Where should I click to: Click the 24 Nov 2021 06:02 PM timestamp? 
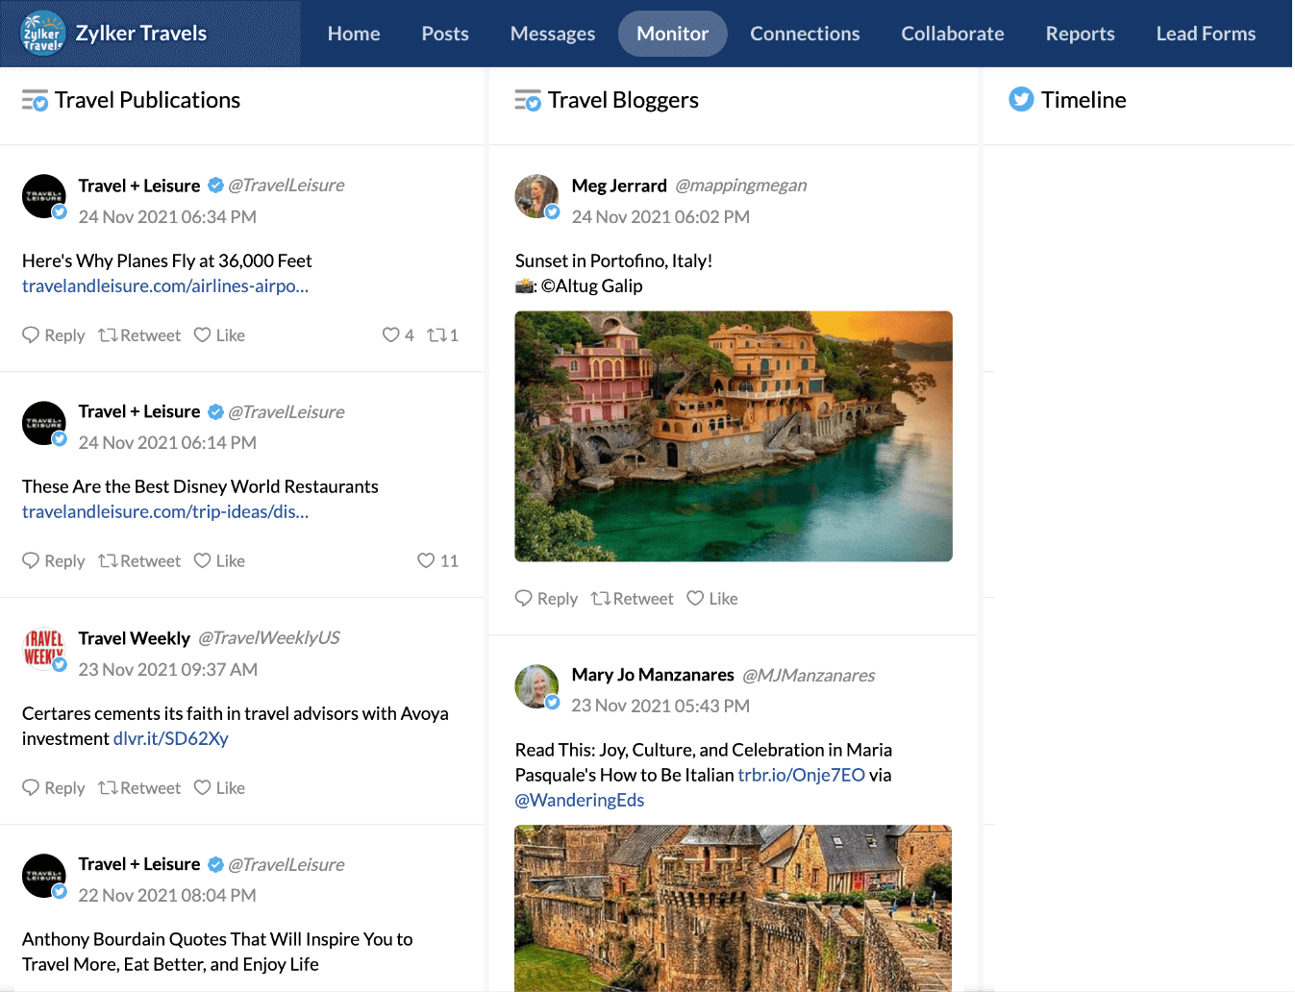pyautogui.click(x=660, y=216)
